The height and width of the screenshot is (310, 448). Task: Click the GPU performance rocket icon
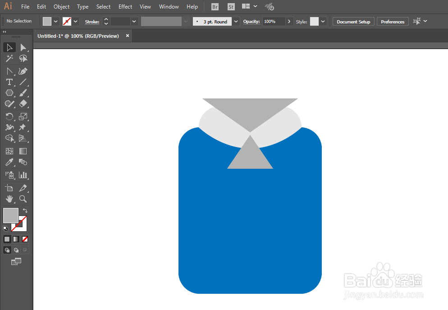pos(270,7)
